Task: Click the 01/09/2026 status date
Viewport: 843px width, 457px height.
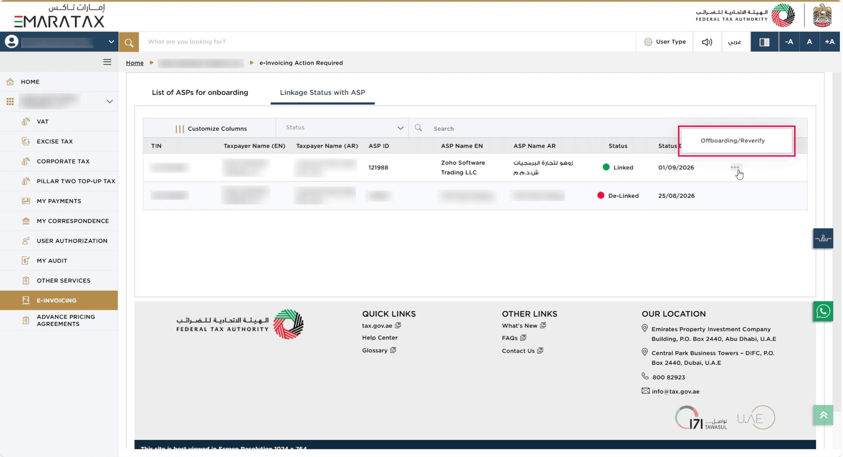Action: tap(676, 167)
